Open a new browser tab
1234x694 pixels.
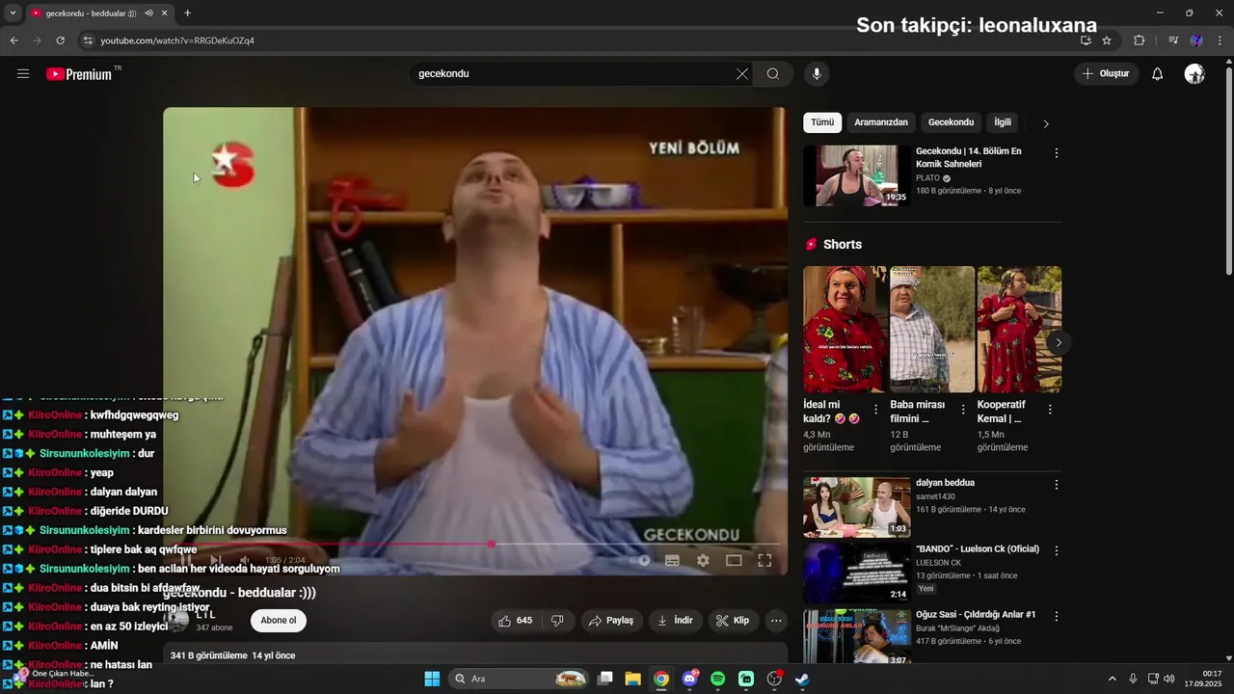[187, 13]
